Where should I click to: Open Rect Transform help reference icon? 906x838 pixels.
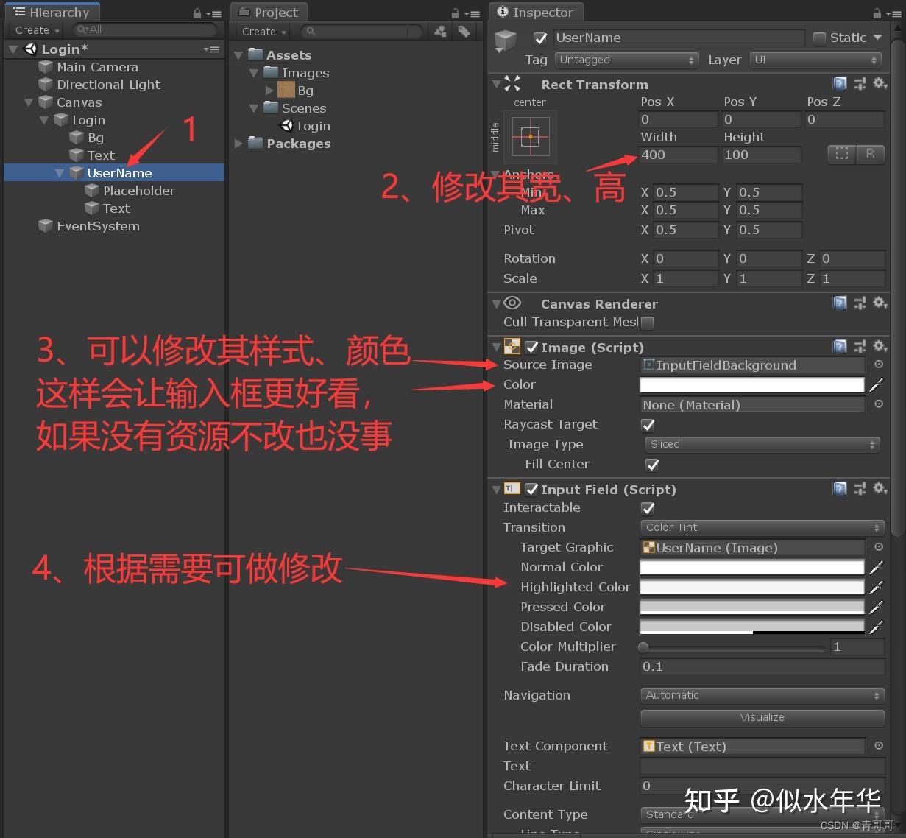click(840, 84)
